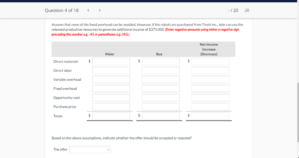
Task: Click the Variable overhead Make field
Action: tap(111, 80)
